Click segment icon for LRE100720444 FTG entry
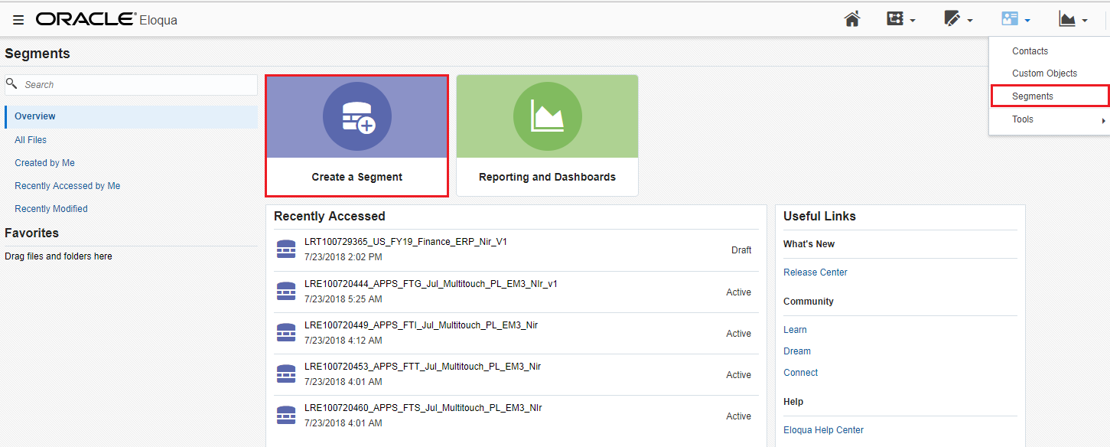 285,292
